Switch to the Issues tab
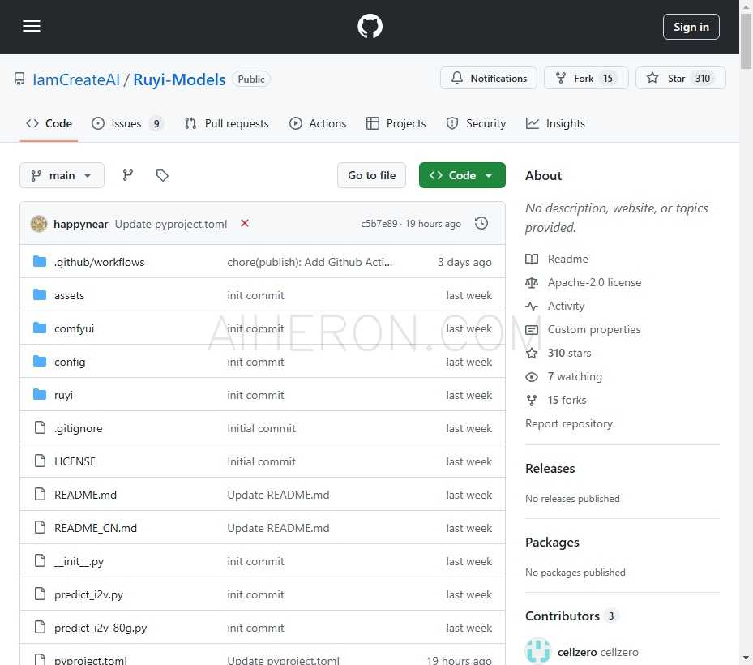753x665 pixels. tap(126, 123)
